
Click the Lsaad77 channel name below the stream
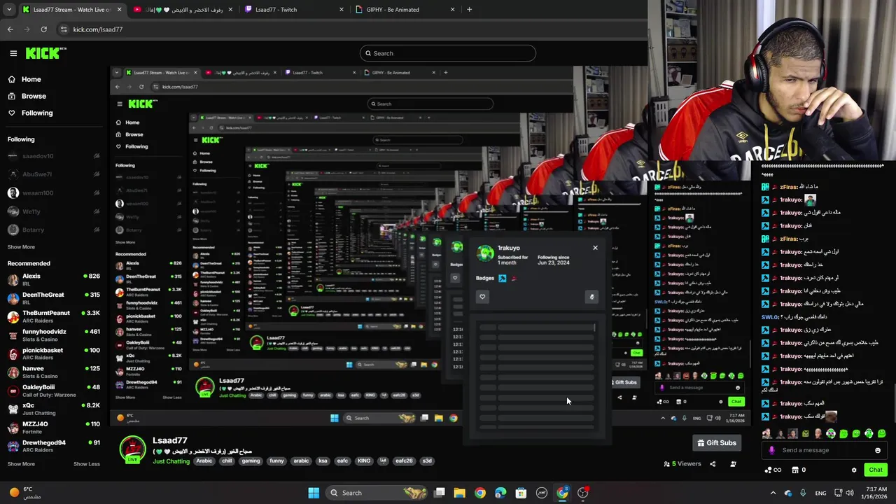tap(170, 440)
